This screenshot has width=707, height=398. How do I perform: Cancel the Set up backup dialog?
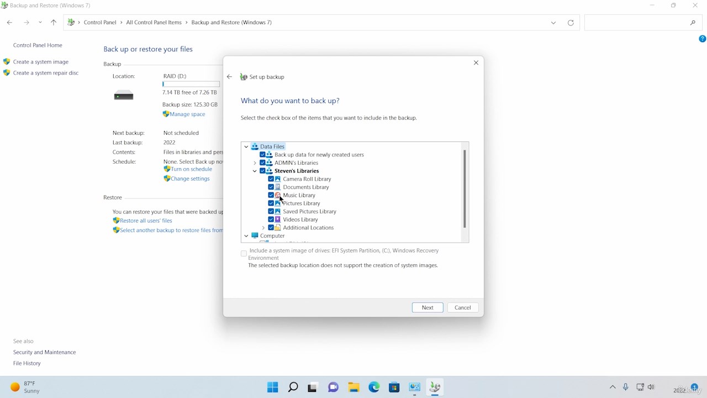coord(463,307)
